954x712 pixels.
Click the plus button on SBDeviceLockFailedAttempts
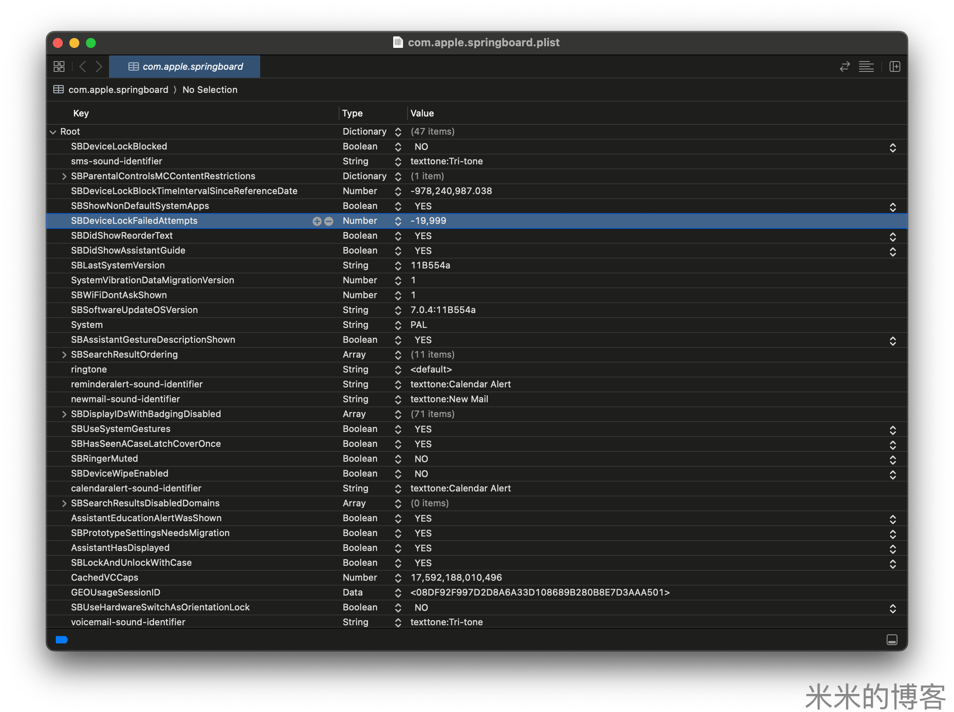[x=317, y=221]
